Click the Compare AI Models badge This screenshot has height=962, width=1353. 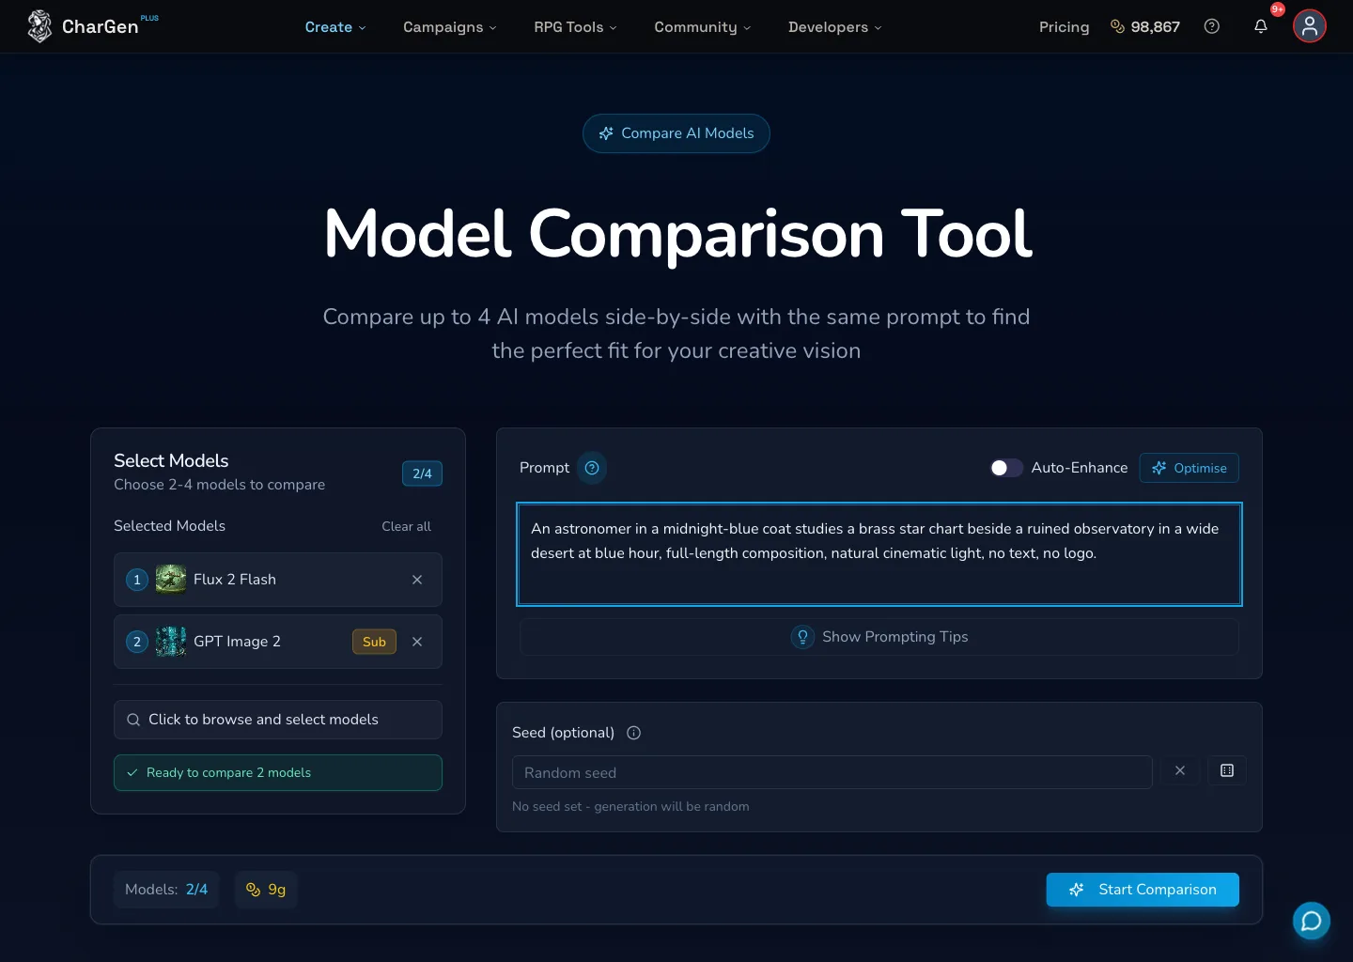tap(676, 133)
